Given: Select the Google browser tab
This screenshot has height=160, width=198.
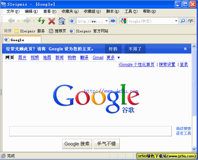Looking at the screenshot, I should pyautogui.click(x=22, y=40).
